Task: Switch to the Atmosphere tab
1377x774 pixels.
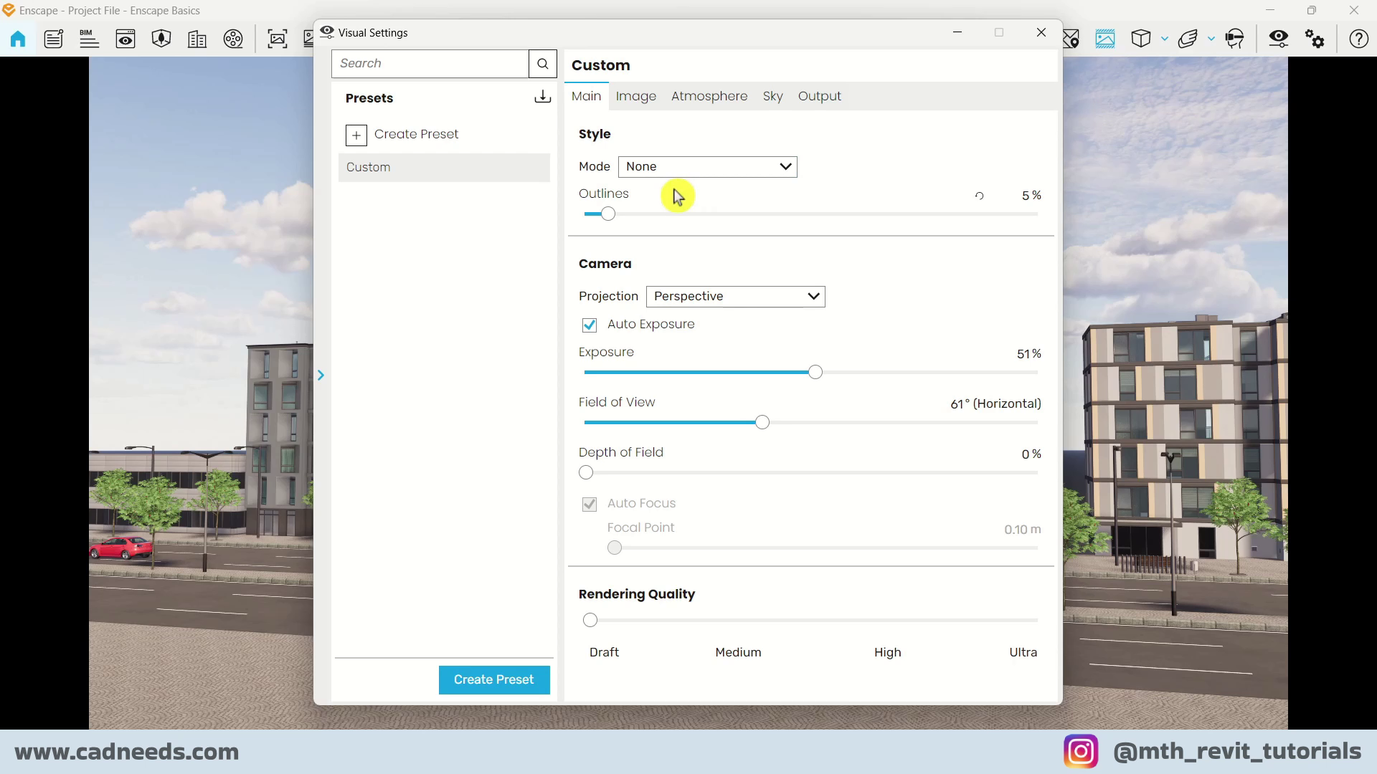Action: tap(709, 96)
